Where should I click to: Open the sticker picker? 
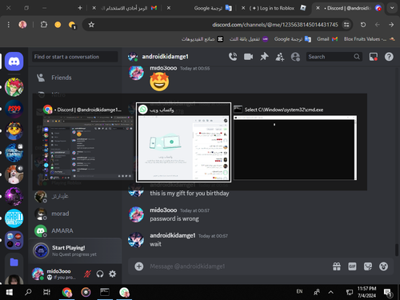coord(368,266)
